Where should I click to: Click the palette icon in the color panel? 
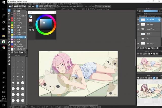tap(30, 30)
